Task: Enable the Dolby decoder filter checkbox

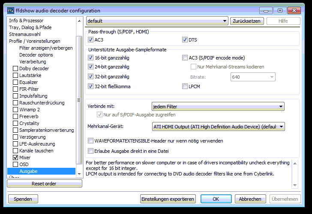Action: point(15,68)
